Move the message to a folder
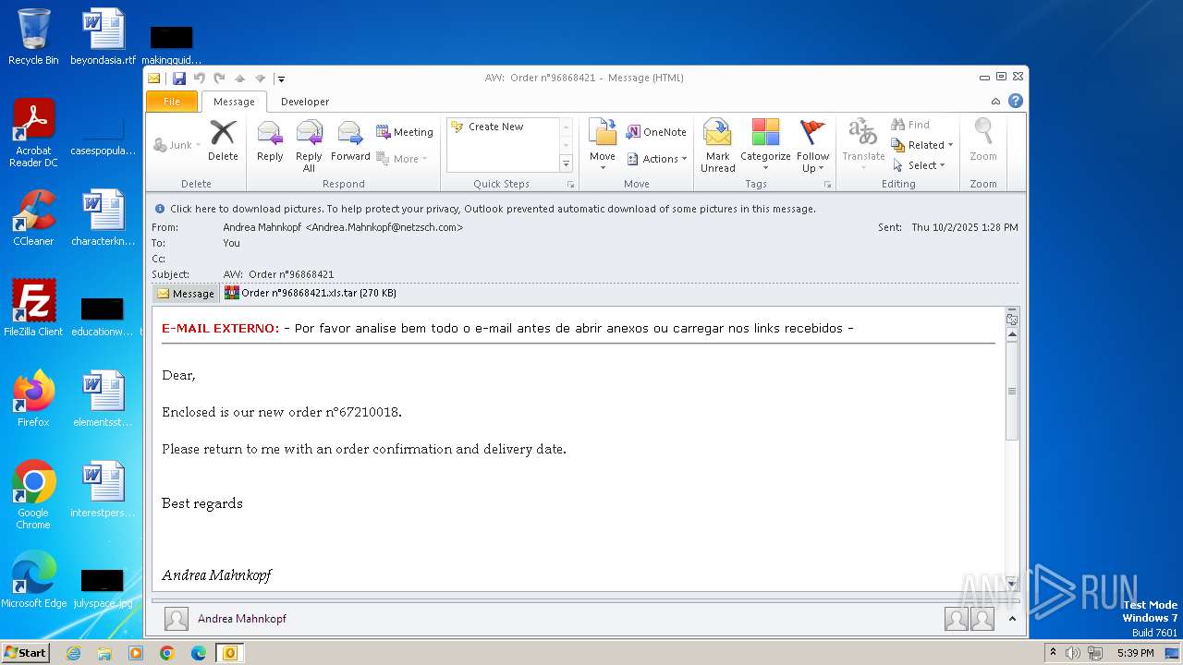Screen dimensions: 1183x665 (x=603, y=145)
